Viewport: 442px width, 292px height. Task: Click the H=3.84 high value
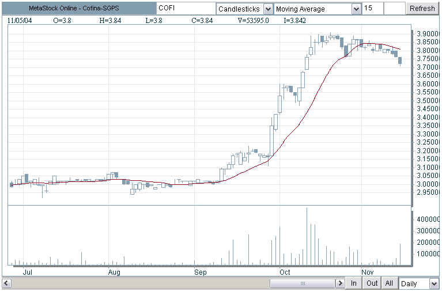pyautogui.click(x=110, y=21)
